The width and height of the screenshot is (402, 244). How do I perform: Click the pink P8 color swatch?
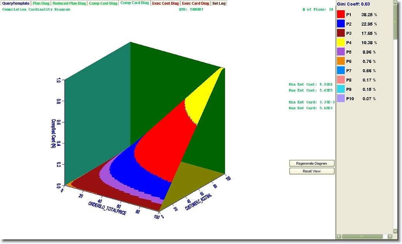341,80
